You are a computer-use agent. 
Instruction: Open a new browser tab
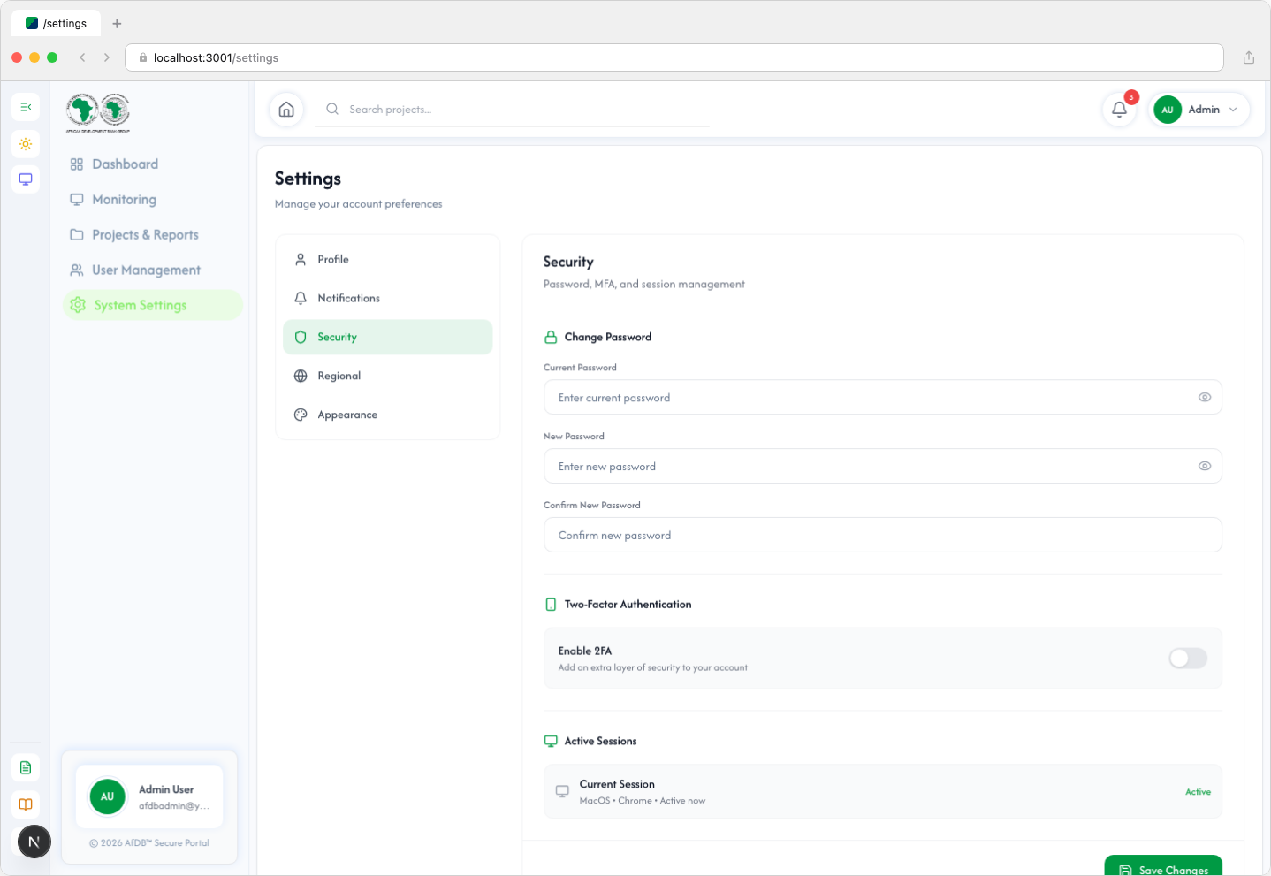click(117, 24)
